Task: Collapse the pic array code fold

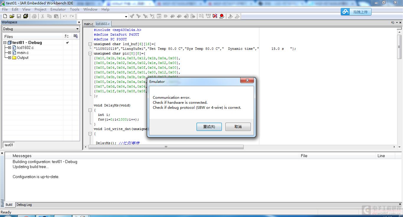Action: [90, 53]
